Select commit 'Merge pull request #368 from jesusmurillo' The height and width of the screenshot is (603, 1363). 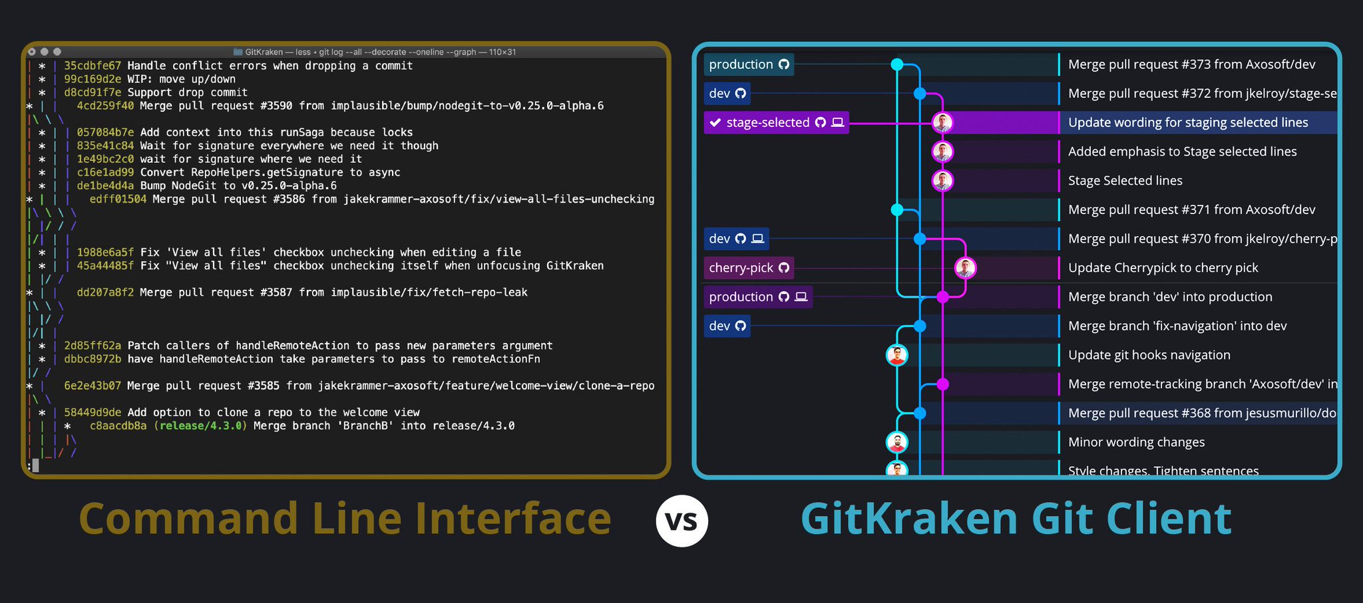click(x=1202, y=413)
